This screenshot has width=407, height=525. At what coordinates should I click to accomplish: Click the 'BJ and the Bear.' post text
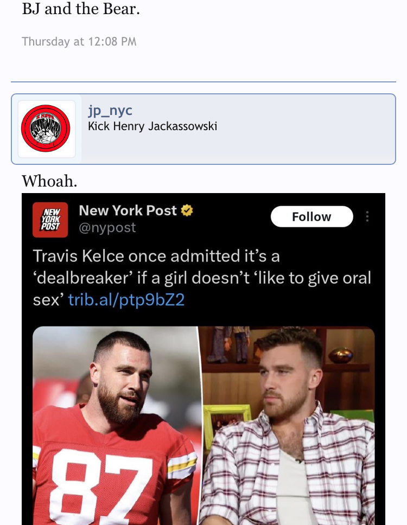(81, 9)
